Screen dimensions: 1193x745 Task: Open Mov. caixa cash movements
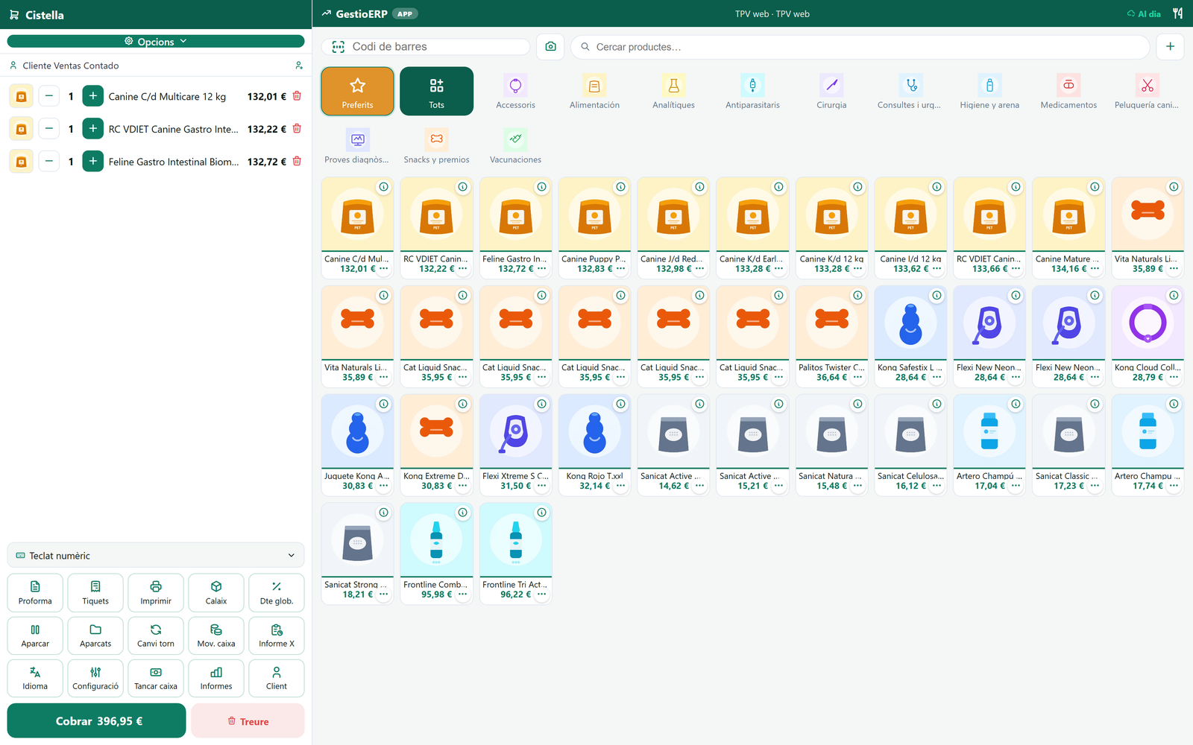click(x=216, y=635)
